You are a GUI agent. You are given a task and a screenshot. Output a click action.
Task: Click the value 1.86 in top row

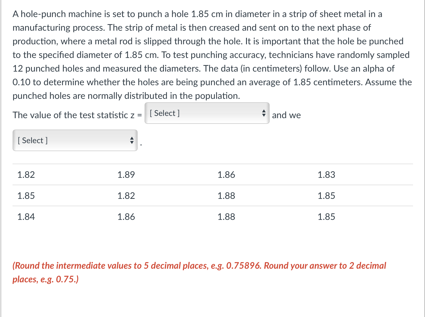[x=226, y=175]
